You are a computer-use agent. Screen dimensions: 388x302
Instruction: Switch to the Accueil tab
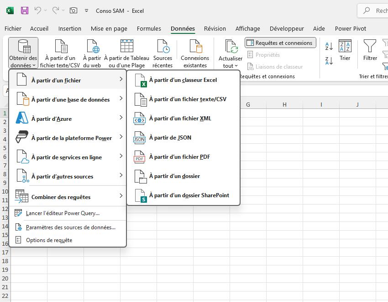click(x=39, y=28)
